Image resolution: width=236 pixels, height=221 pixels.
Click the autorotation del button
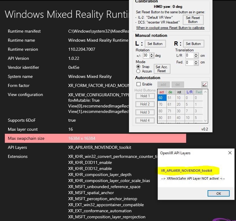(x=178, y=85)
